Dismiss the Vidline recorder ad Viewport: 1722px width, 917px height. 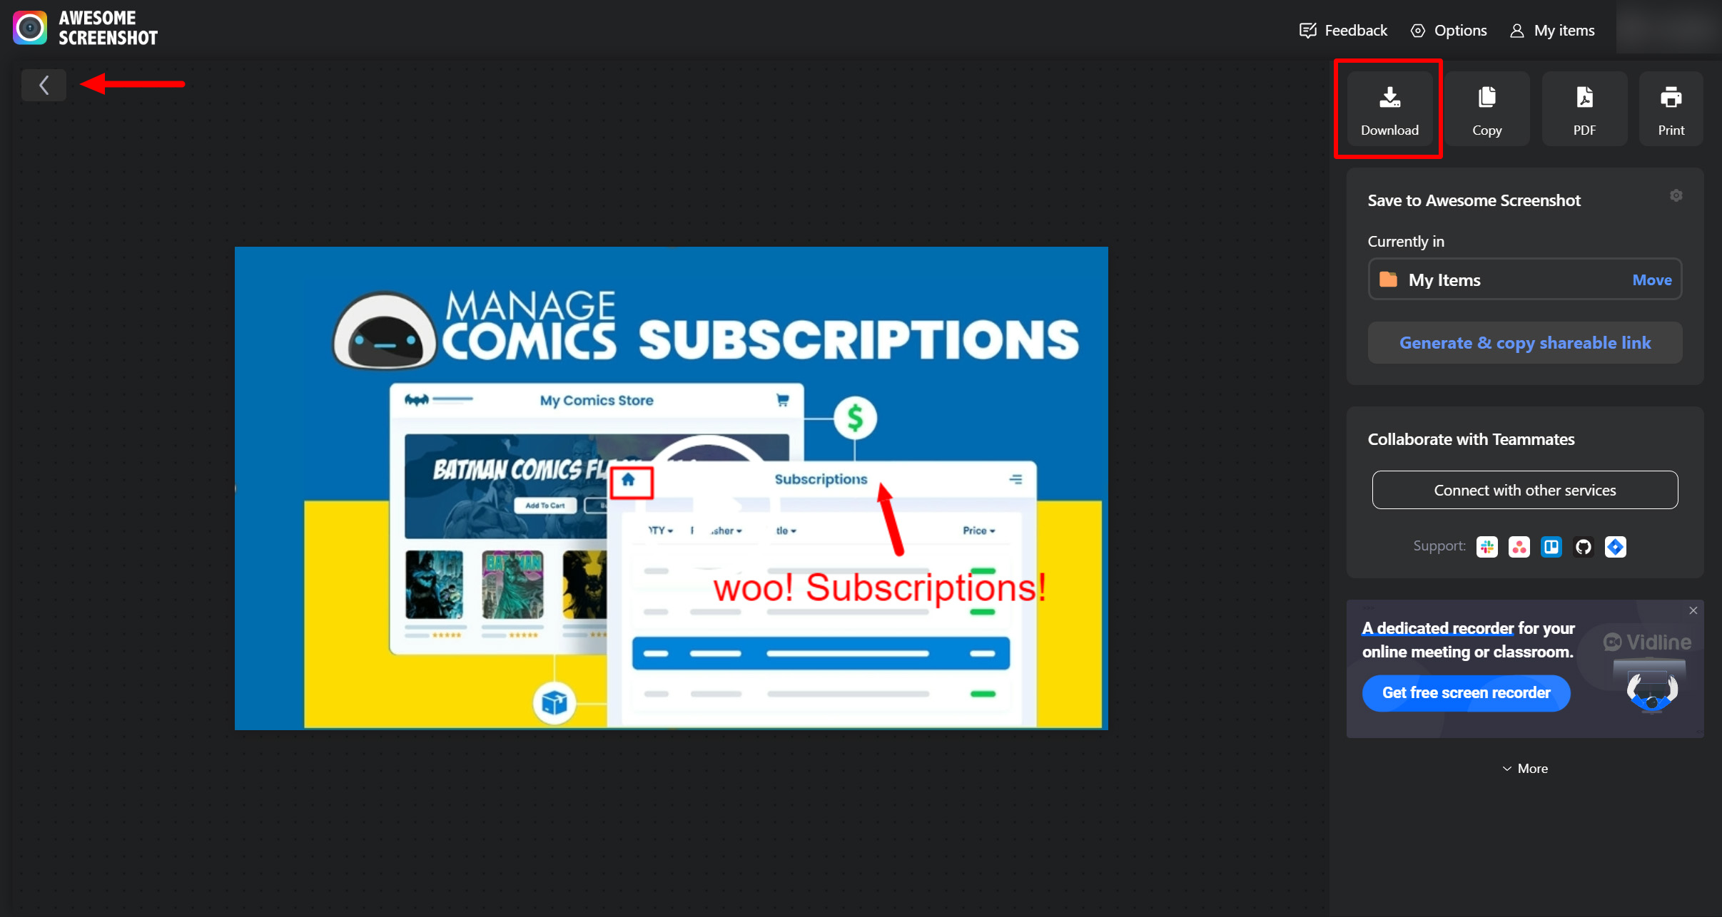click(1693, 610)
